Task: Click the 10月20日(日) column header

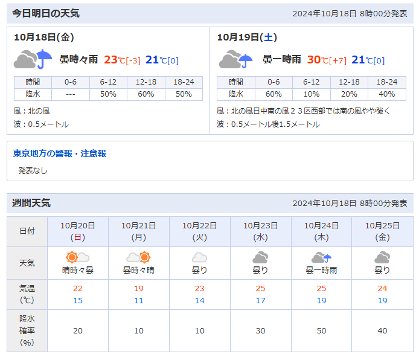Action: [78, 231]
